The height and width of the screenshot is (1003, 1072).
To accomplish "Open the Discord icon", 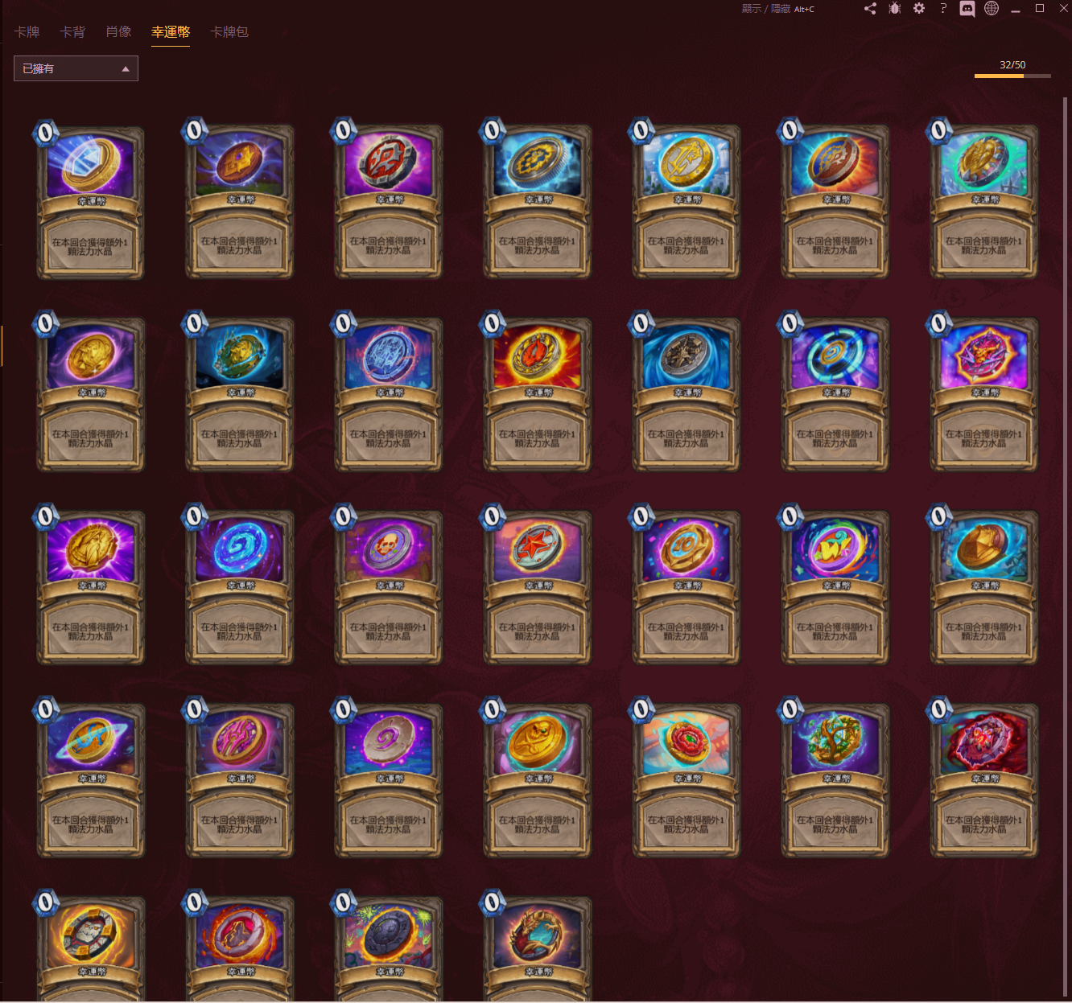I will tap(967, 9).
